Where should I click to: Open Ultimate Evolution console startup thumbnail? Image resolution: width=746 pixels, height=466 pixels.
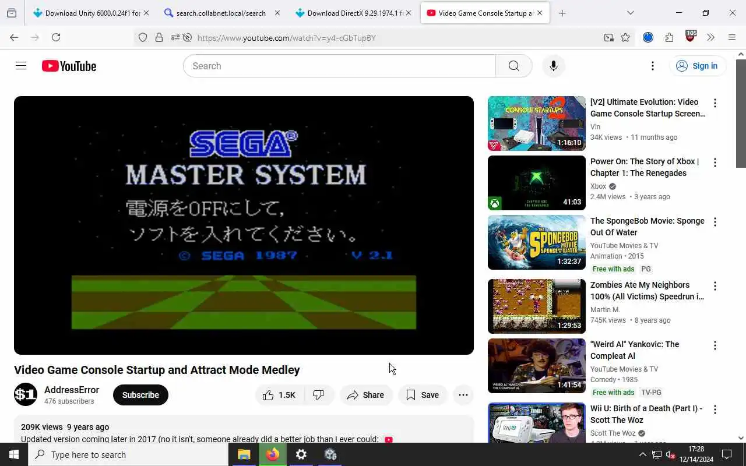pos(537,123)
